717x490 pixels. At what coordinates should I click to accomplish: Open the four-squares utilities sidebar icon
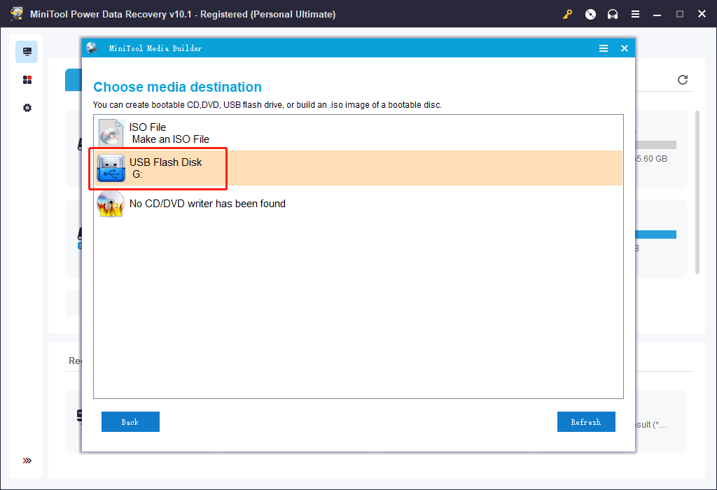[x=27, y=80]
